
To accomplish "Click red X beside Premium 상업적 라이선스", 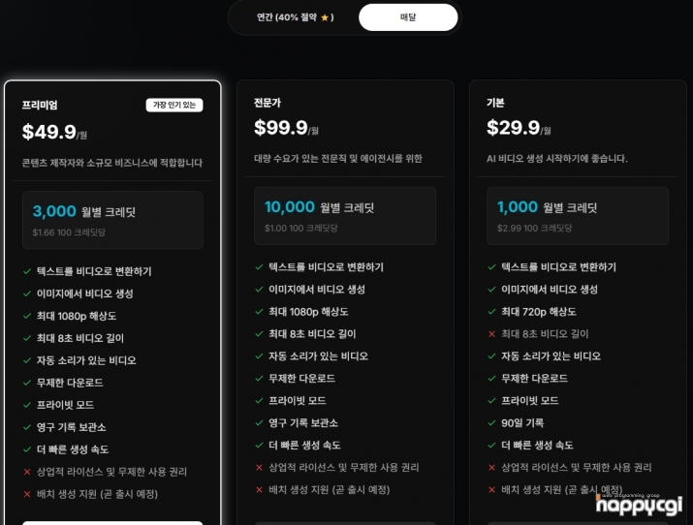I will (27, 472).
